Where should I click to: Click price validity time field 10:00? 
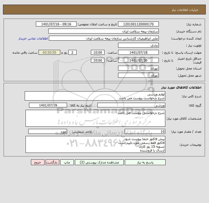[x=97, y=60]
